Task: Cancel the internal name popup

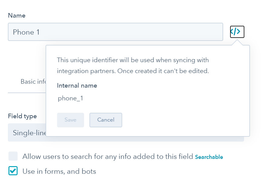Action: point(106,120)
